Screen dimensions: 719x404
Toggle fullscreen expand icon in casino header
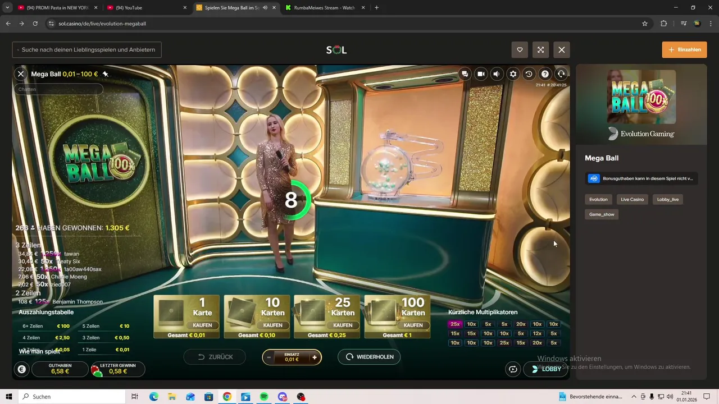540,50
